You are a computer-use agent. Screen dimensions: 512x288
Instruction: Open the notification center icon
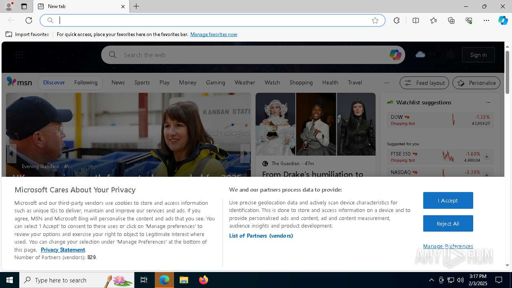click(499, 280)
